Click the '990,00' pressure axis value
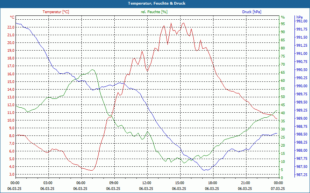310x193 pixels. (302, 86)
